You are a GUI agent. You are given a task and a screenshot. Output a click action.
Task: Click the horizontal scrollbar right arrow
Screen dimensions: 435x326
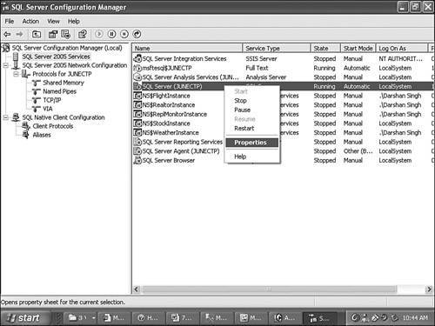(x=429, y=289)
